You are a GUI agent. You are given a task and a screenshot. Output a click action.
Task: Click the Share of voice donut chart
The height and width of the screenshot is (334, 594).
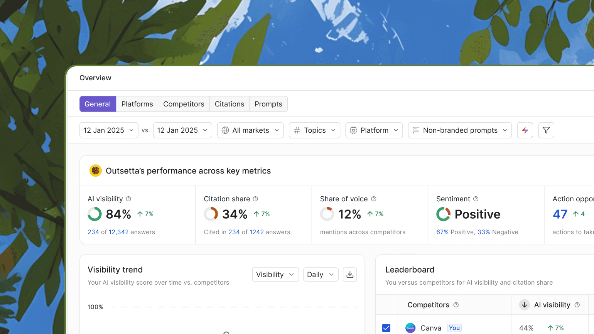click(x=327, y=214)
